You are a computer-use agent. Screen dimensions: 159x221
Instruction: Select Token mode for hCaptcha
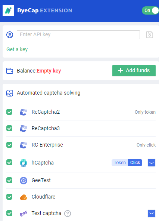[120, 163]
